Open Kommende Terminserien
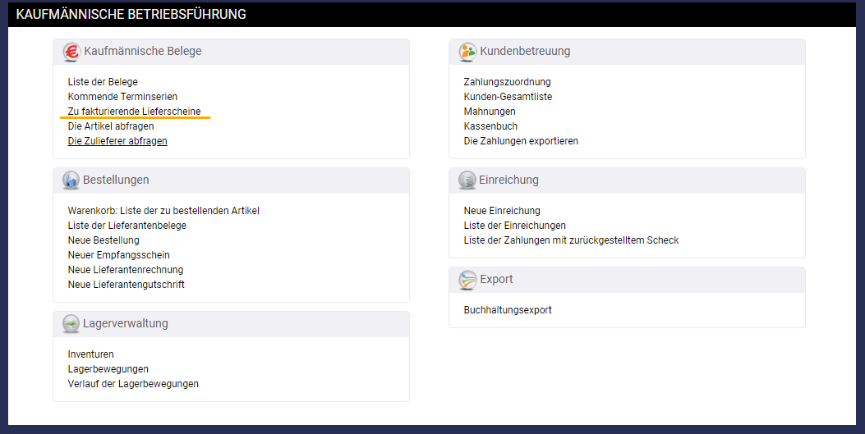 (122, 97)
